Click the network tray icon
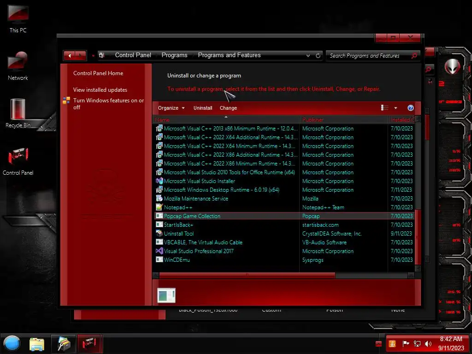 417,344
